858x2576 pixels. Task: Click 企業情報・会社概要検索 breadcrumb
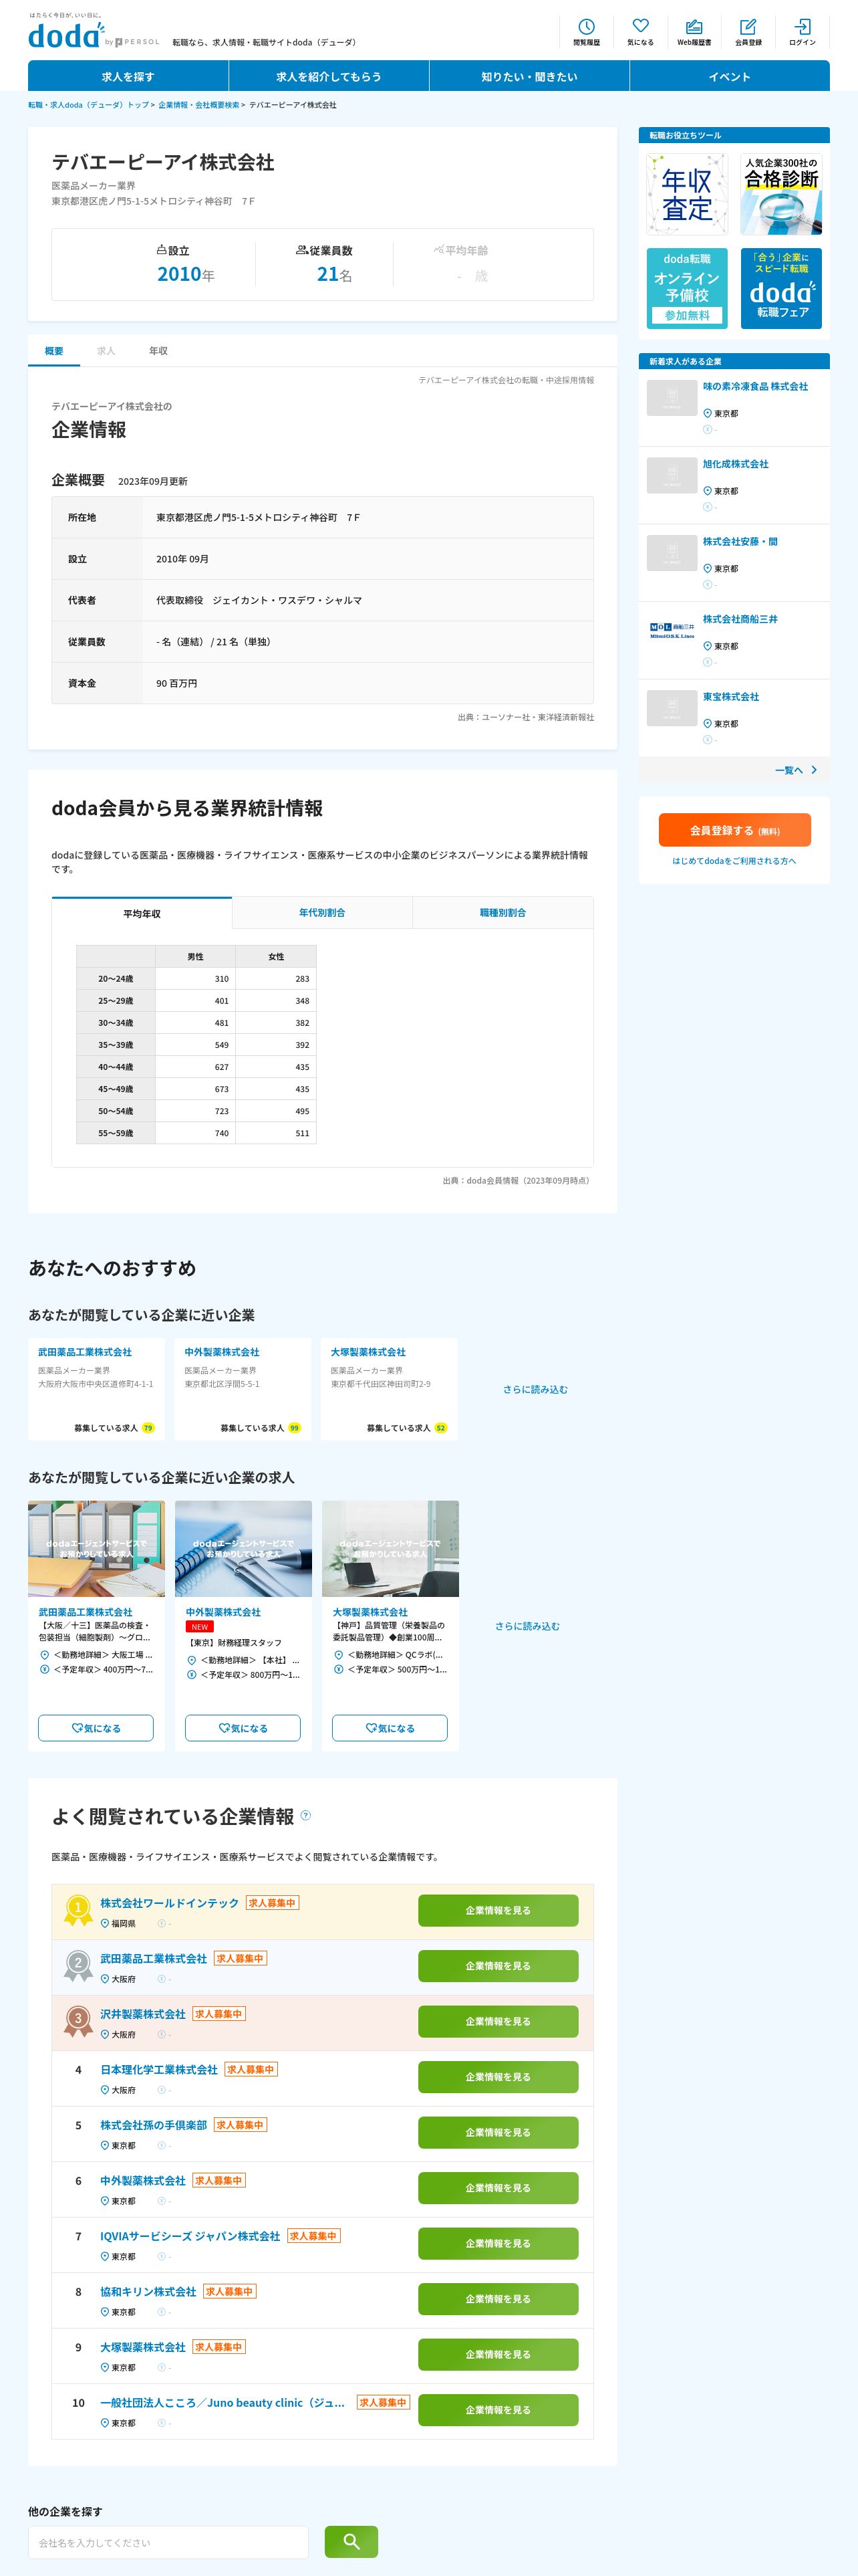(x=198, y=105)
